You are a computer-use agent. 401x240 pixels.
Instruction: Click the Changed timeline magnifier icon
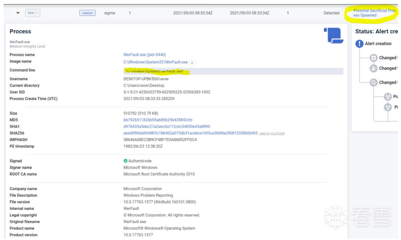(373, 82)
